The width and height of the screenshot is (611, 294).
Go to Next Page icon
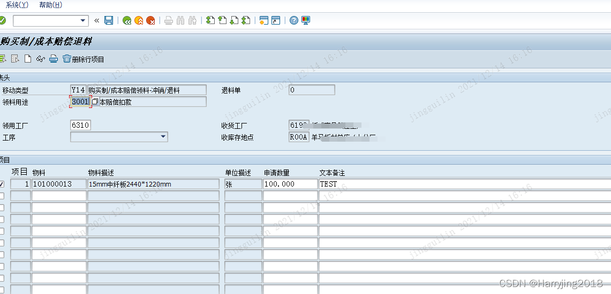234,21
